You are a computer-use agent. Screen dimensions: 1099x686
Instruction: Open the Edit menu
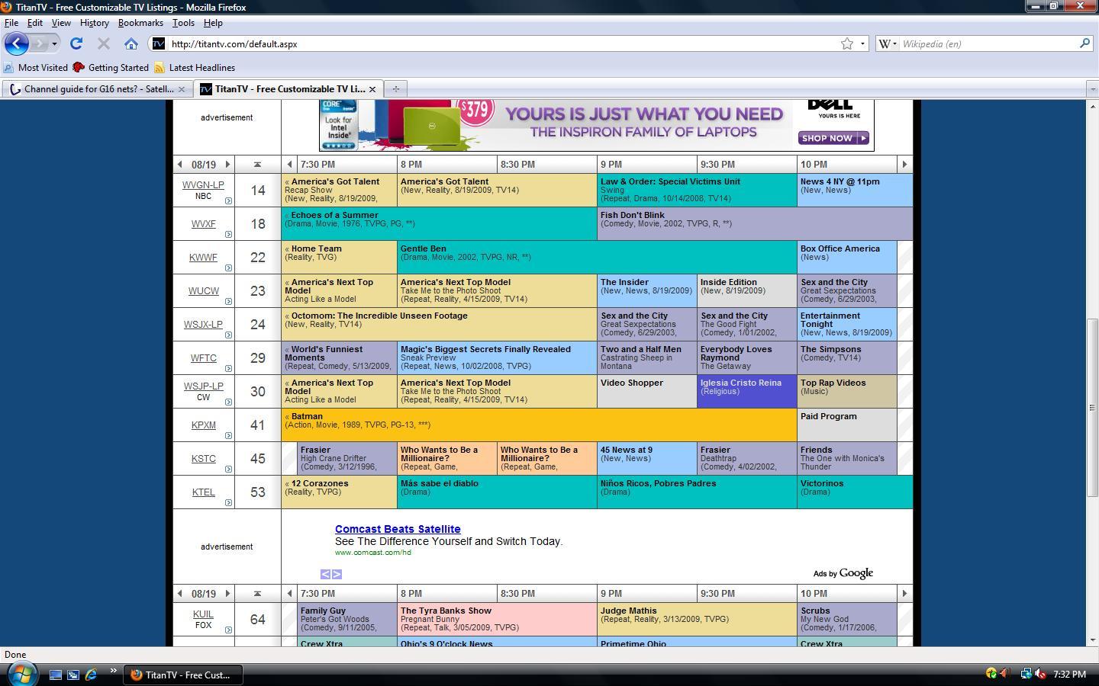pos(35,23)
